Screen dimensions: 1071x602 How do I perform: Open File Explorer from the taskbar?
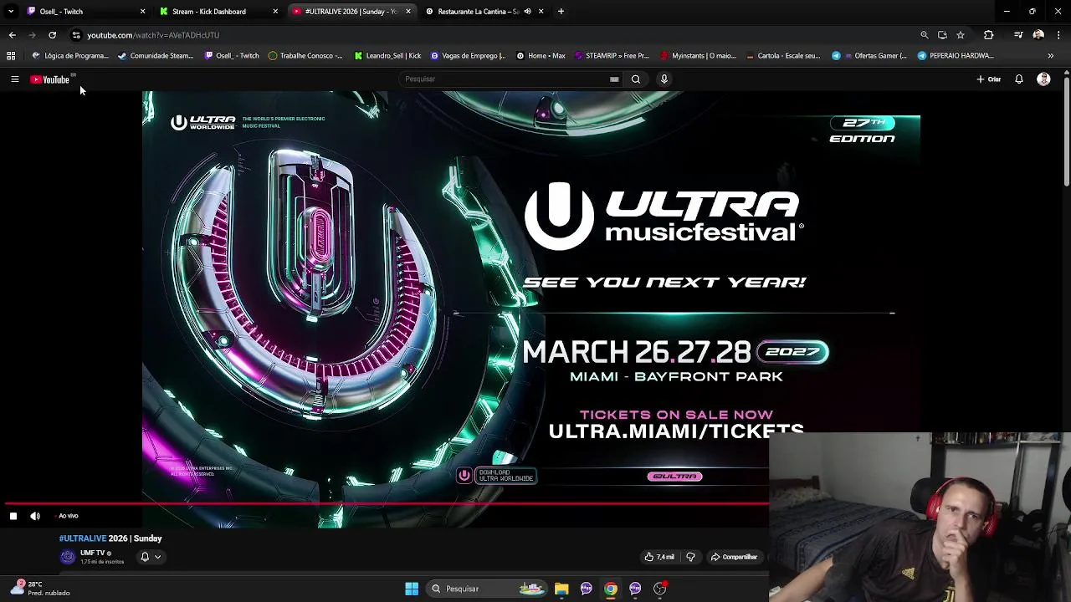click(561, 589)
